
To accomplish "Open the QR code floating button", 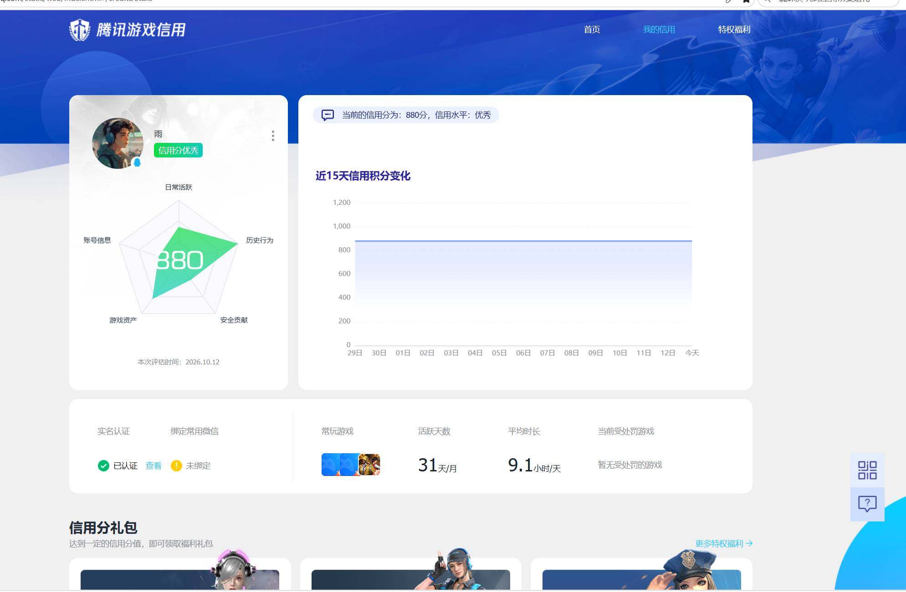I will click(x=867, y=470).
